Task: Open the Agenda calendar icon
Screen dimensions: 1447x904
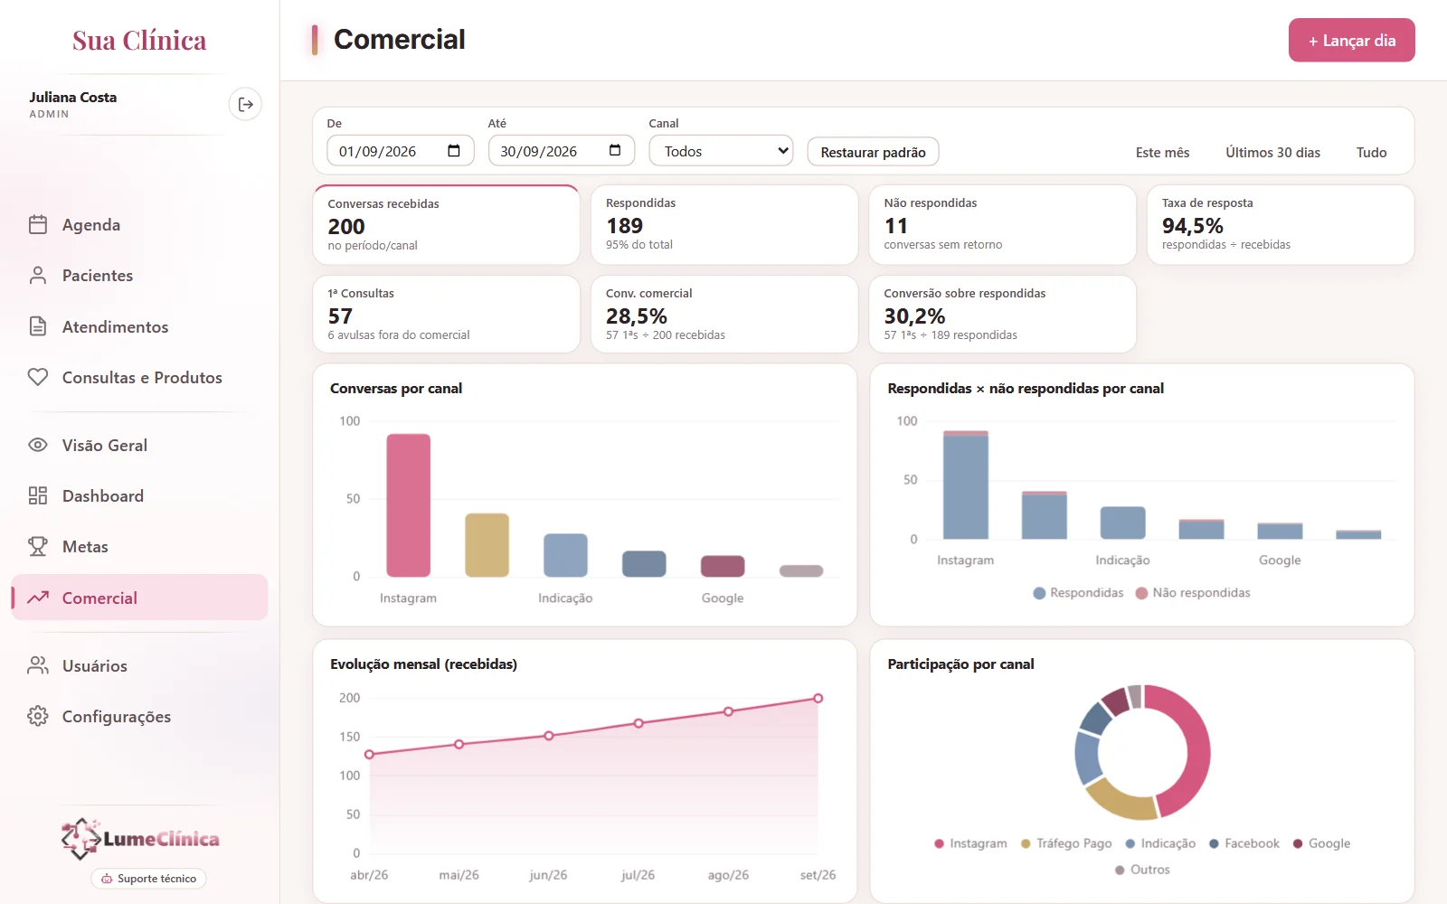Action: click(38, 224)
